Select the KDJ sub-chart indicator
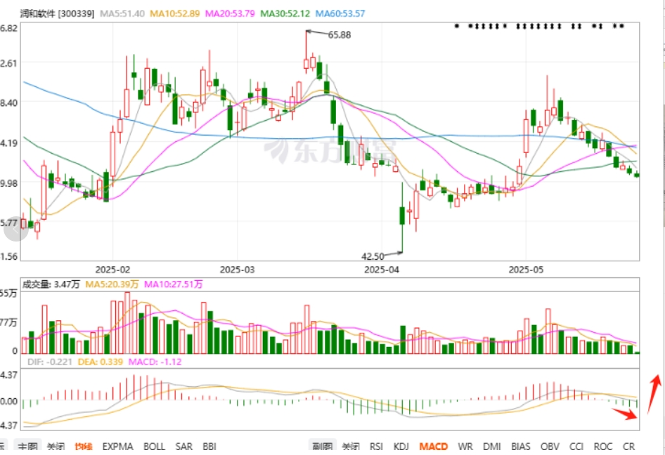The image size is (665, 455). [x=401, y=447]
